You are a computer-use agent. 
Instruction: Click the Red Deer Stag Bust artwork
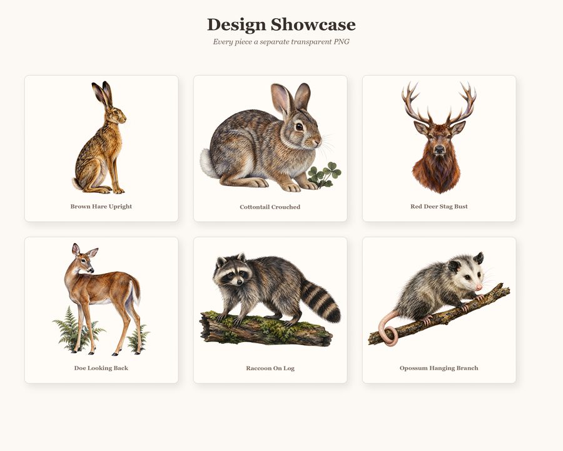[x=439, y=137]
